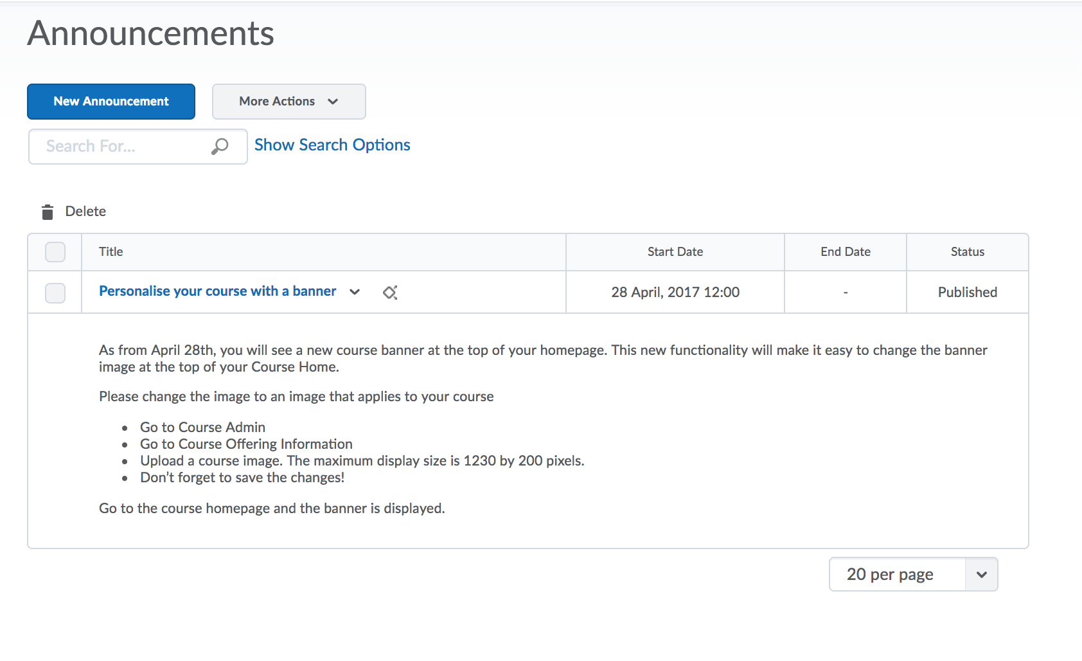This screenshot has width=1082, height=661.
Task: Check the box for the banner announcement row
Action: point(55,293)
